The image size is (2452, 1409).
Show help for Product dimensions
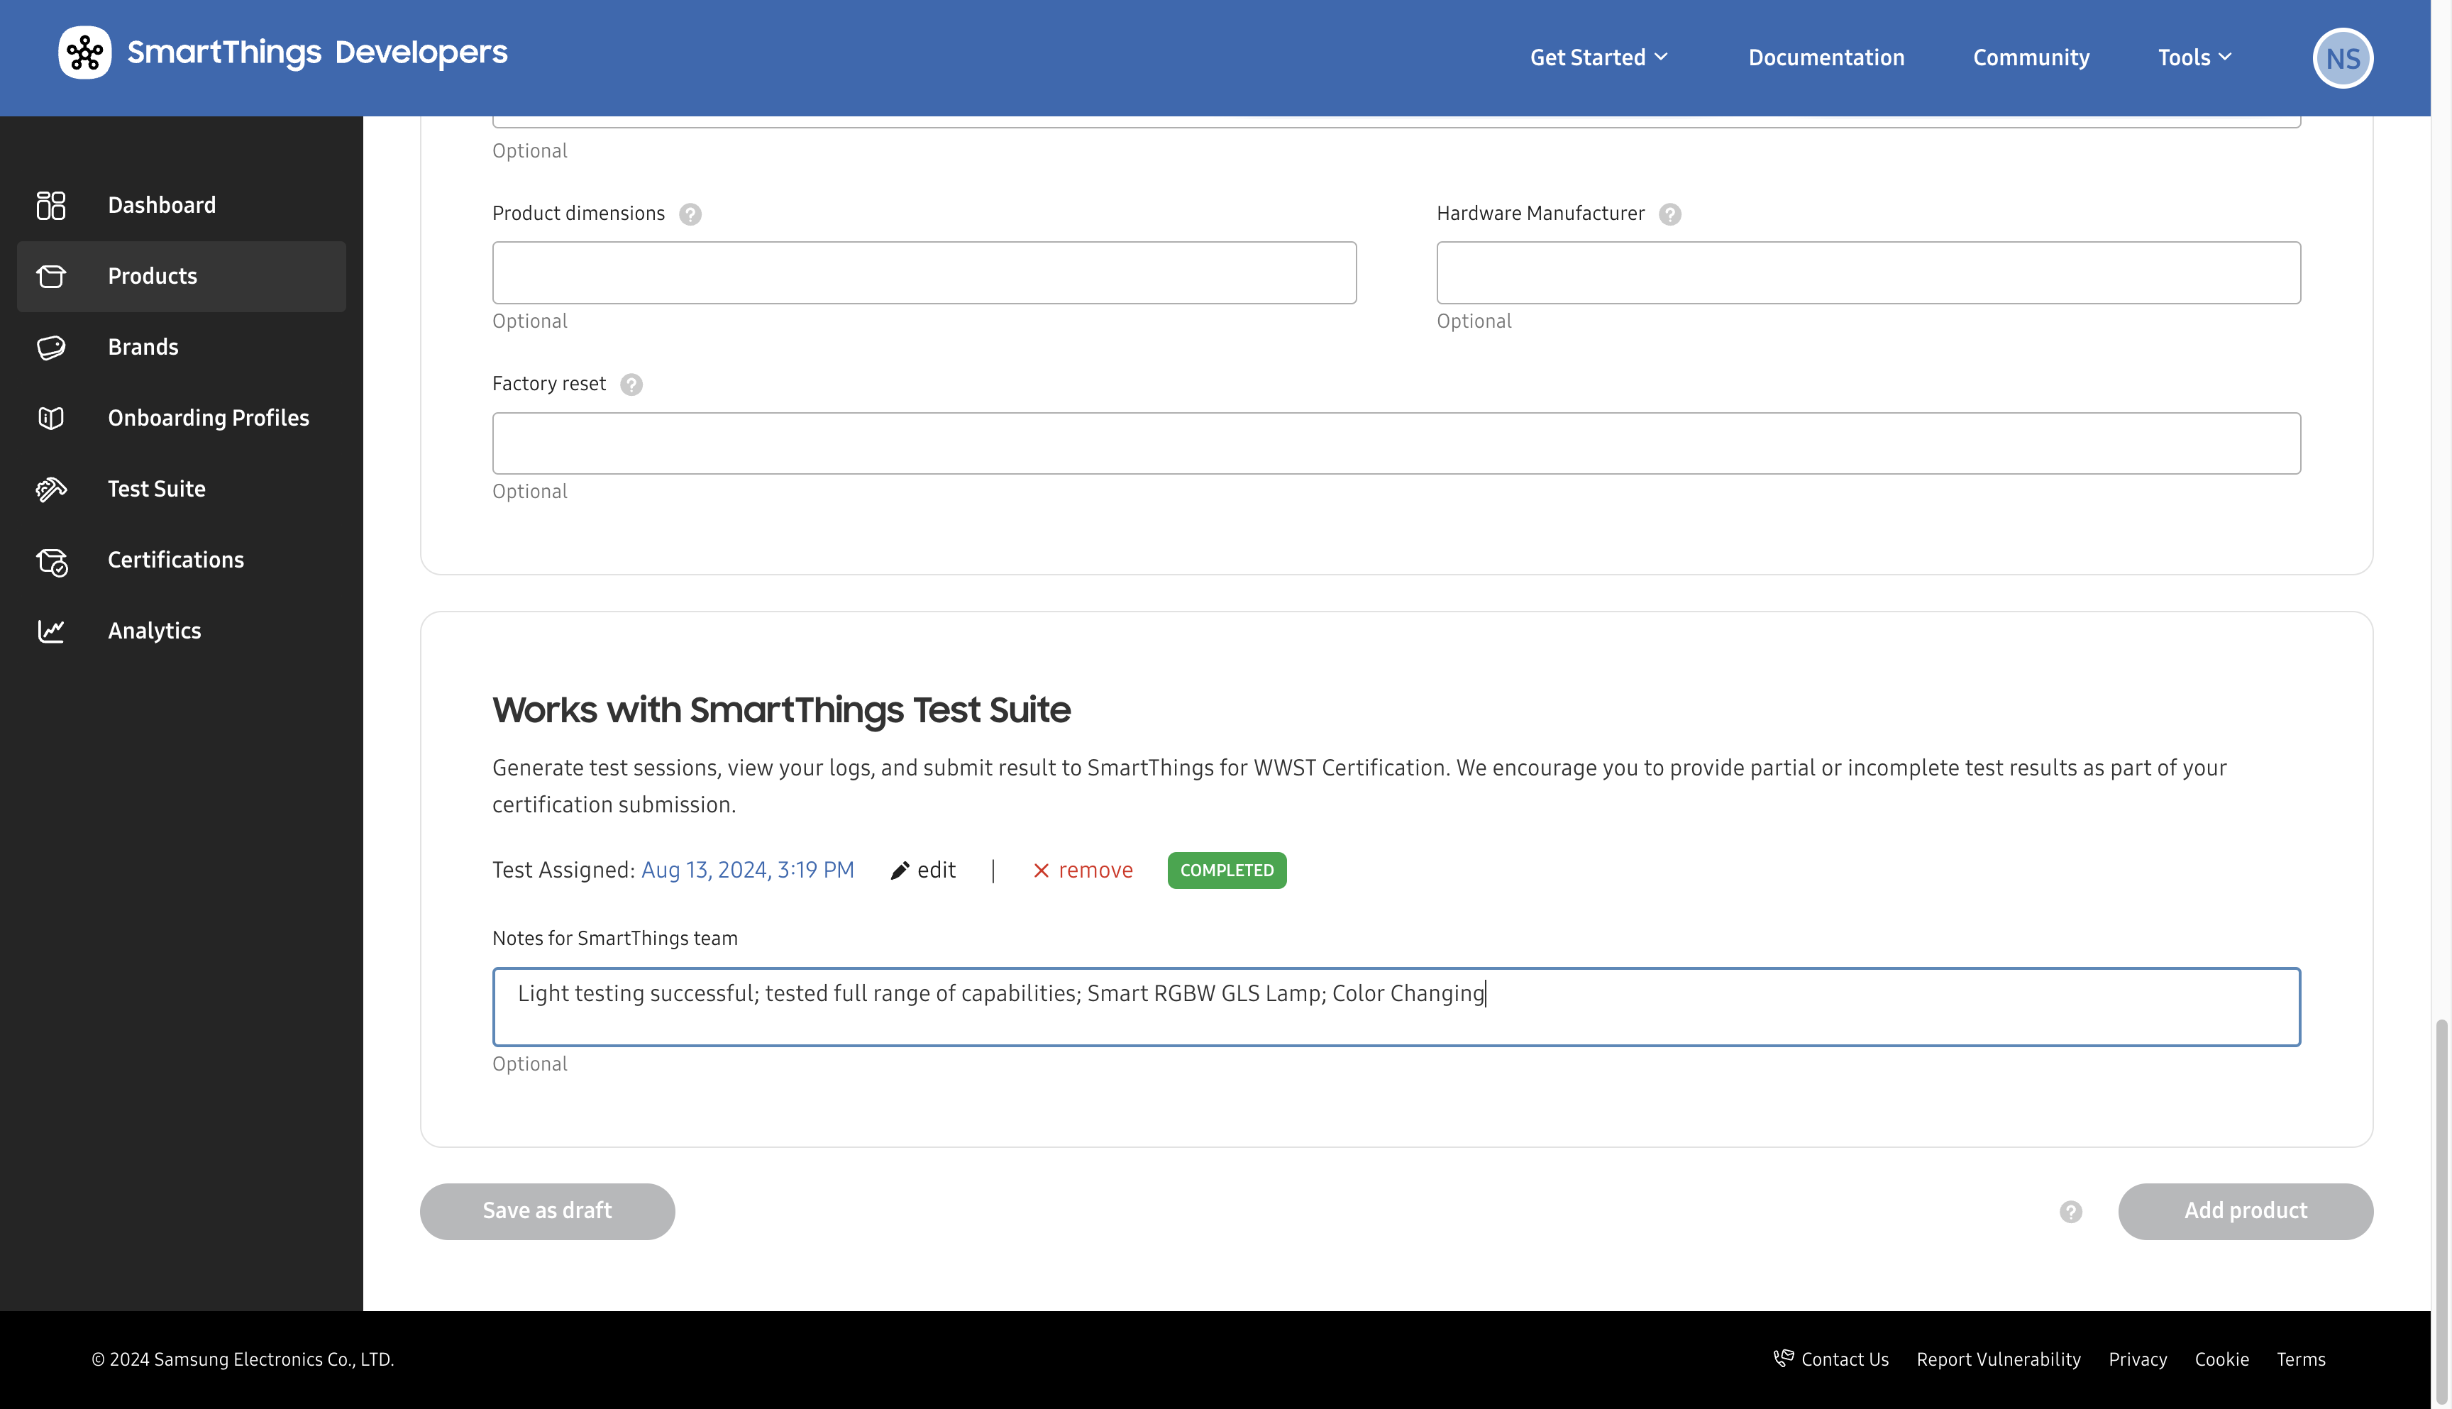coord(690,214)
